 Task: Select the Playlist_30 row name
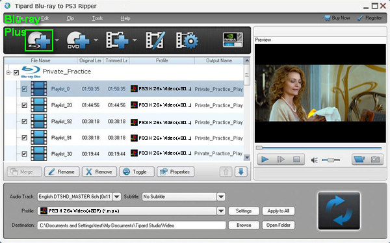click(62, 154)
